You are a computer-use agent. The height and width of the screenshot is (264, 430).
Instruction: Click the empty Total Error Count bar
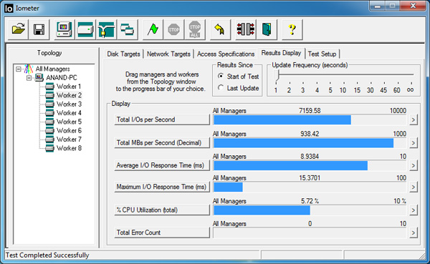pyautogui.click(x=310, y=233)
